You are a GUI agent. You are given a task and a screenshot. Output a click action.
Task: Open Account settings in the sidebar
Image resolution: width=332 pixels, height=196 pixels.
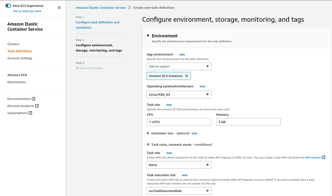tap(20, 58)
